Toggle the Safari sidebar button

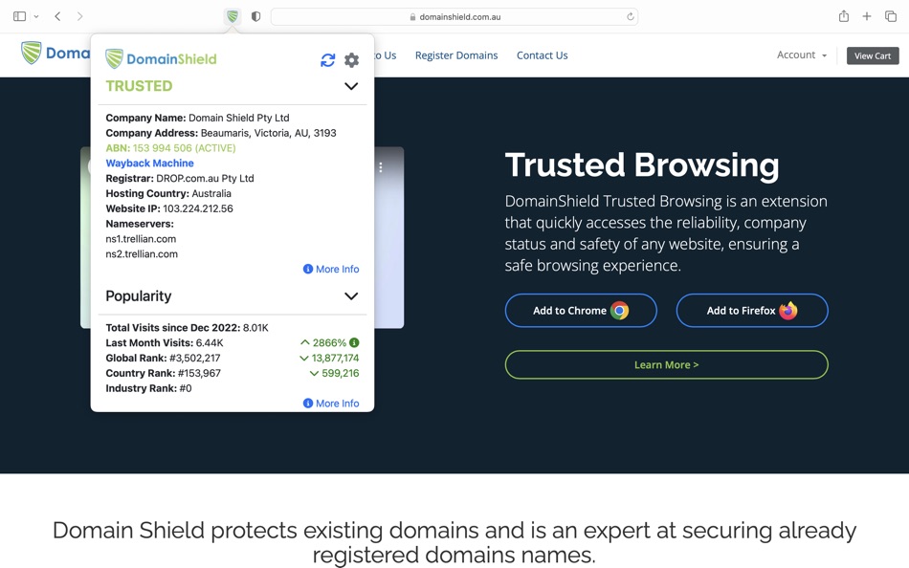(19, 16)
